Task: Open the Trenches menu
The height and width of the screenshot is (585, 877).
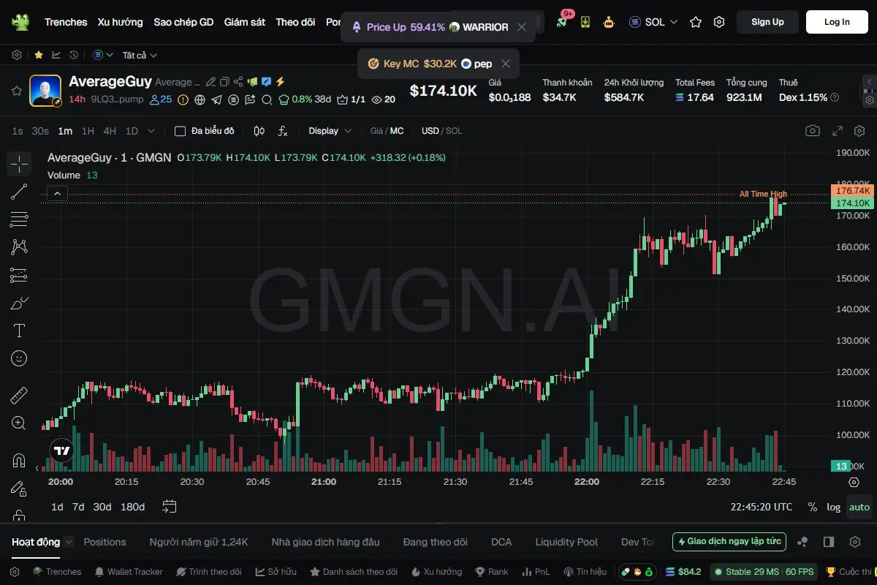Action: 66,22
